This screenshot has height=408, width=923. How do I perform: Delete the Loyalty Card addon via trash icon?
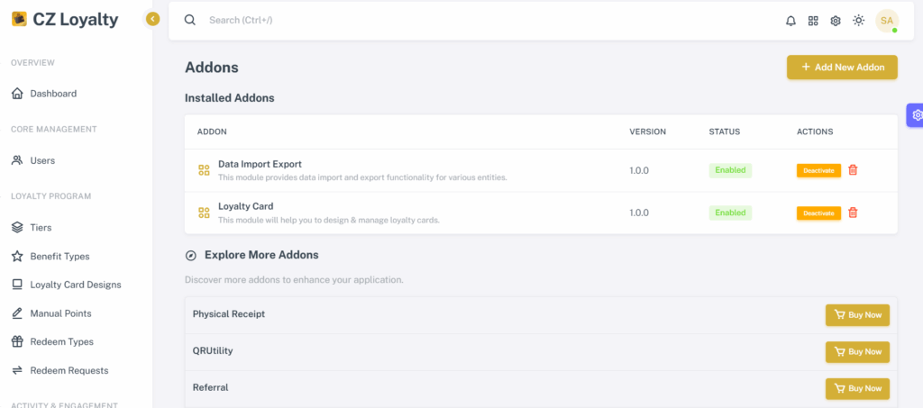pyautogui.click(x=853, y=213)
